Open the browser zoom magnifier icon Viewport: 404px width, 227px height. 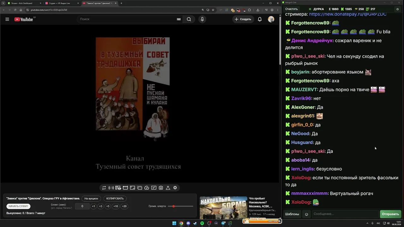coord(203,10)
